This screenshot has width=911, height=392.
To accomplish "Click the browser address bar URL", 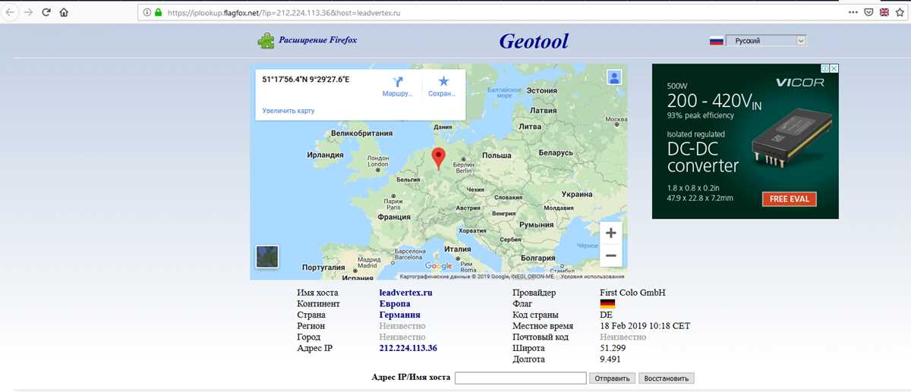I will [x=283, y=13].
